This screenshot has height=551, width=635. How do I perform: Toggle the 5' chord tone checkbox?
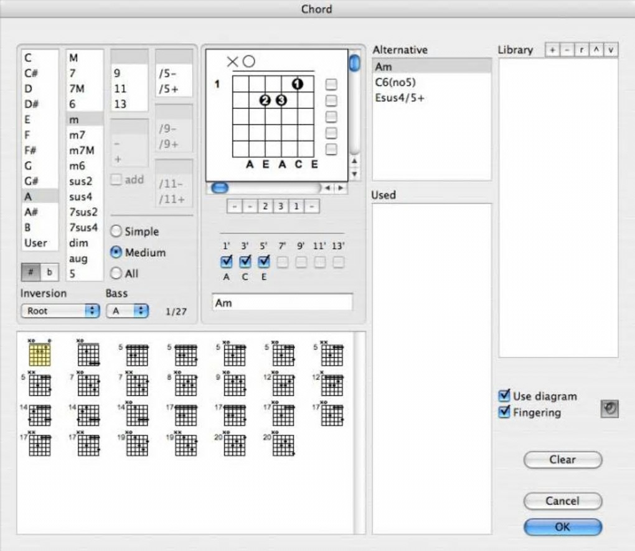point(264,262)
